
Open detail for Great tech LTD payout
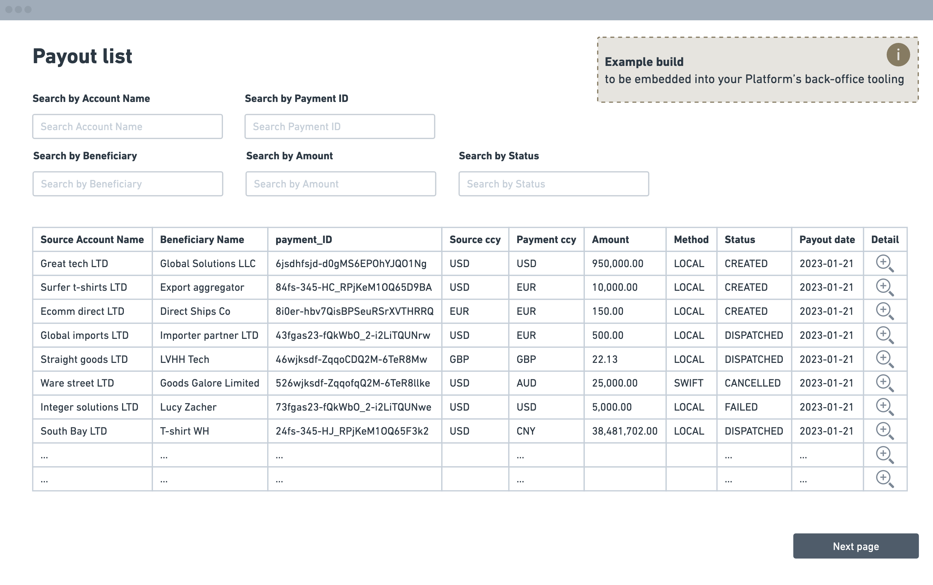pyautogui.click(x=884, y=263)
